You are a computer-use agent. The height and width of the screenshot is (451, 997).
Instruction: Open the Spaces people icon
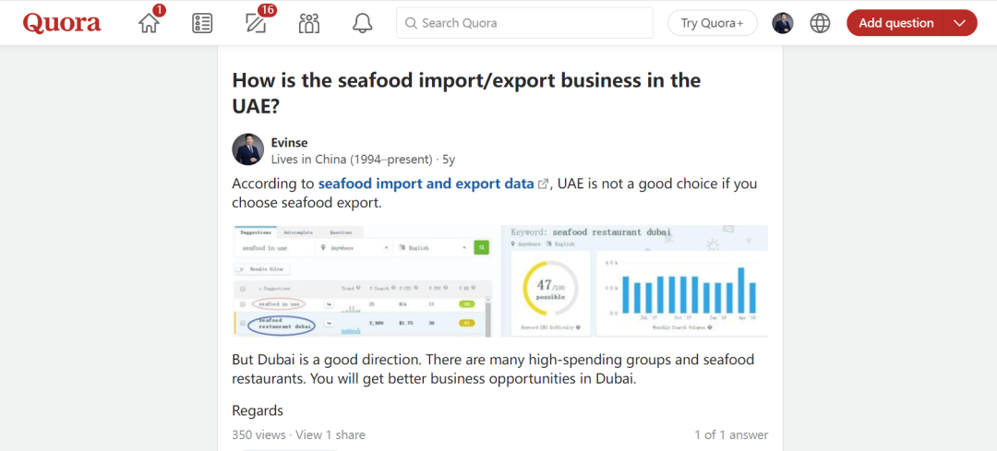point(309,23)
